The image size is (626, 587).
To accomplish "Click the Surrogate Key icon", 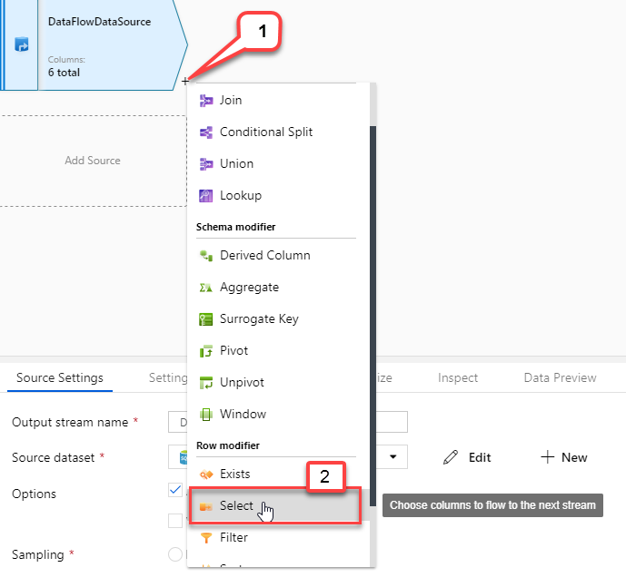I will pos(205,319).
